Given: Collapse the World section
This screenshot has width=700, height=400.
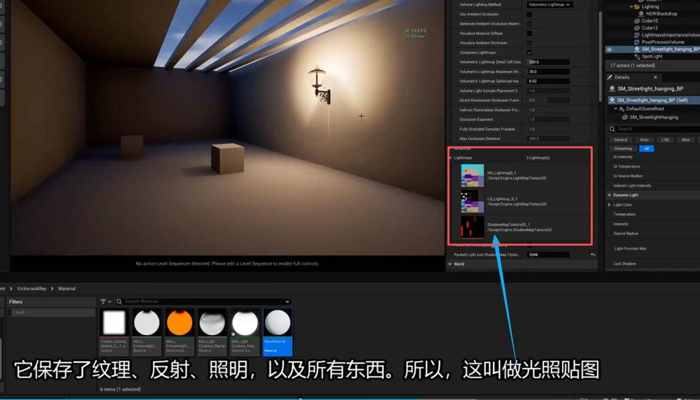Looking at the screenshot, I should pyautogui.click(x=450, y=264).
